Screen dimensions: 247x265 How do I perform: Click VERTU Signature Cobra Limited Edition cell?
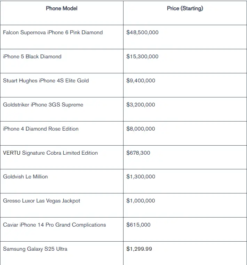[62, 157]
